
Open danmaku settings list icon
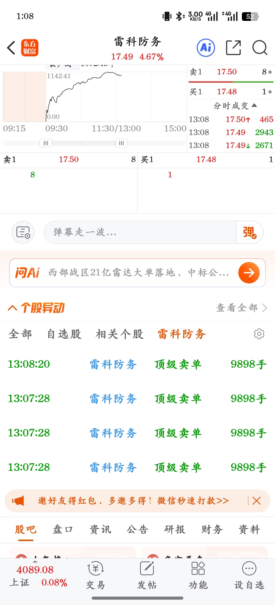[x=23, y=232]
